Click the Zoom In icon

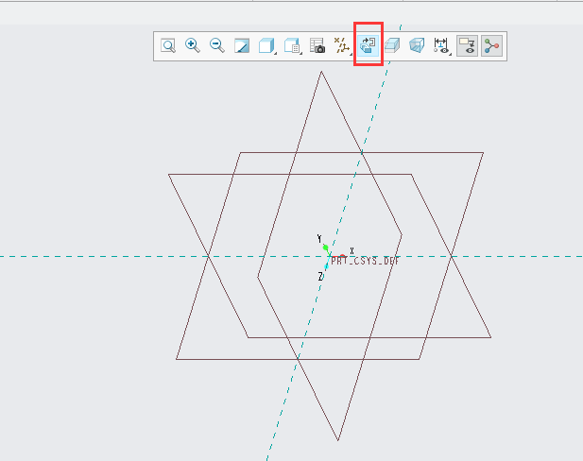pyautogui.click(x=193, y=45)
